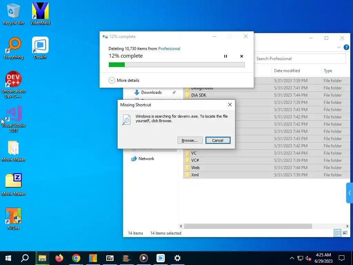Switch to File Explorer in taskbar
The image size is (353, 265).
click(42, 258)
